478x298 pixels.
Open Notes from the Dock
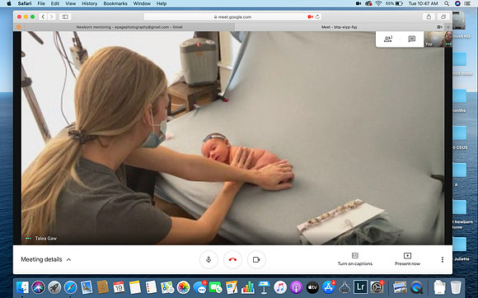pyautogui.click(x=134, y=287)
